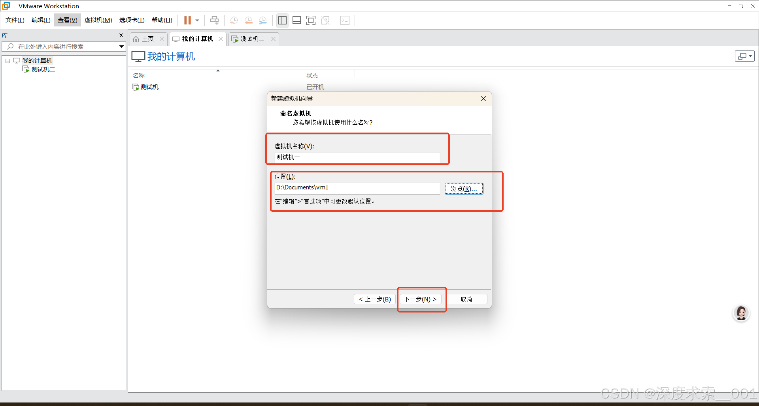Click the Unity mode toolbar icon

(325, 20)
